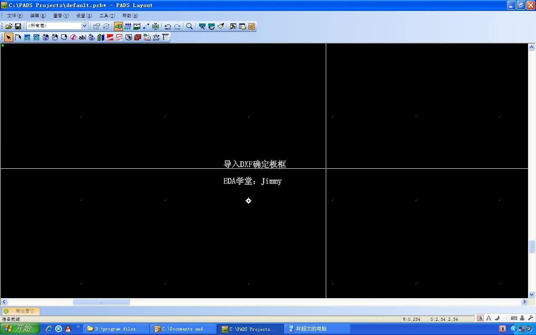Click the scroll up arrow
Viewport: 536px width, 335px height.
click(x=532, y=47)
